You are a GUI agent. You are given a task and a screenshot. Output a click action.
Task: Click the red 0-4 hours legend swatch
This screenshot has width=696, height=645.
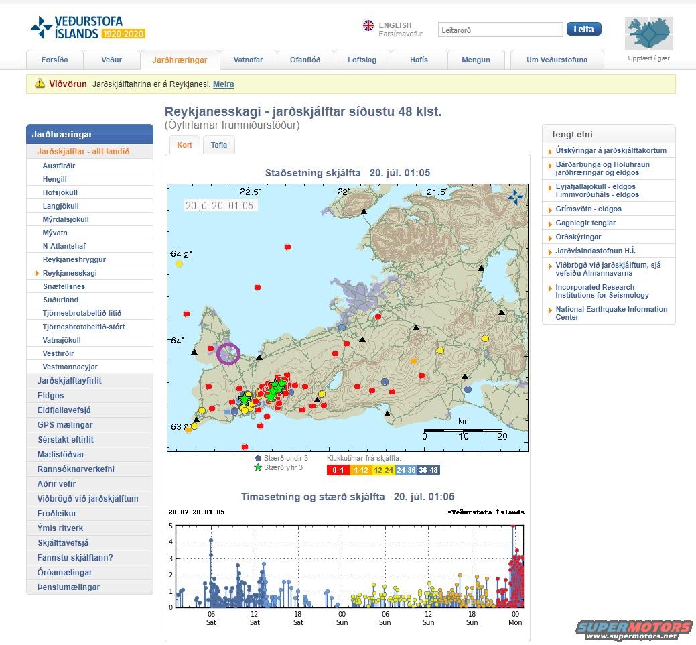point(338,470)
